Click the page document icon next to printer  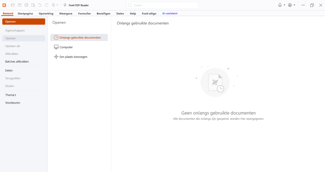(33, 5)
